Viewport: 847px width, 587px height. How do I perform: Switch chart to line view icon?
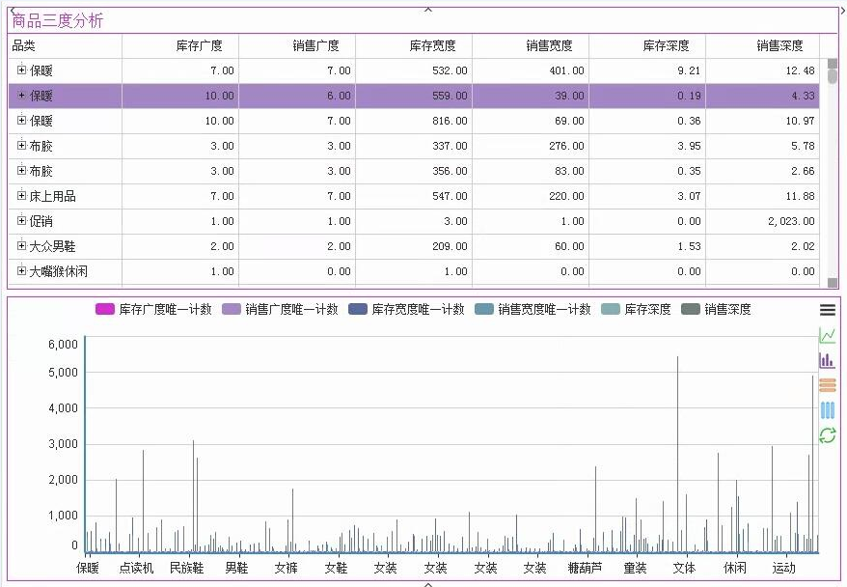tap(827, 335)
